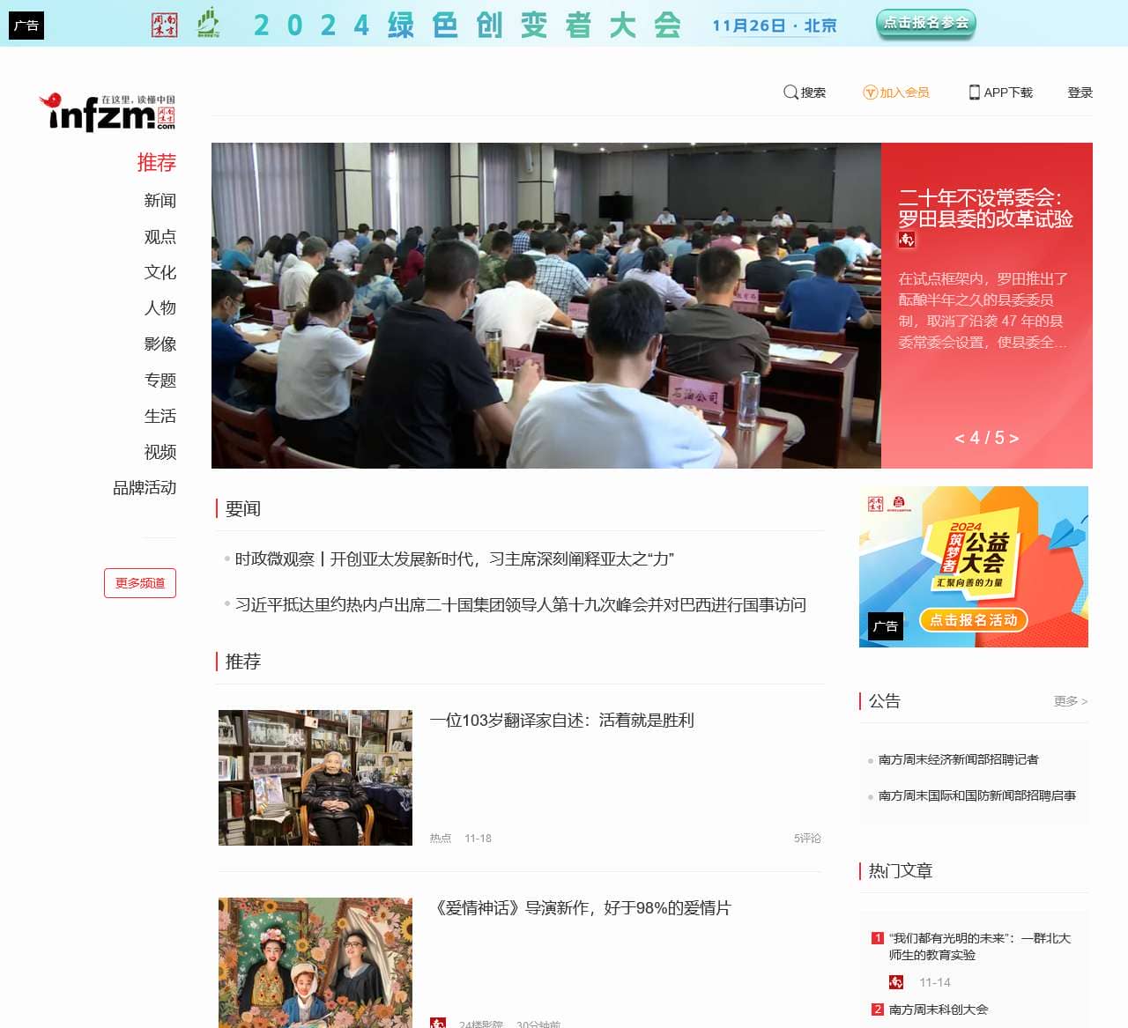This screenshot has width=1128, height=1028.
Task: Click 点击报名参会 in the top banner
Action: 924,25
